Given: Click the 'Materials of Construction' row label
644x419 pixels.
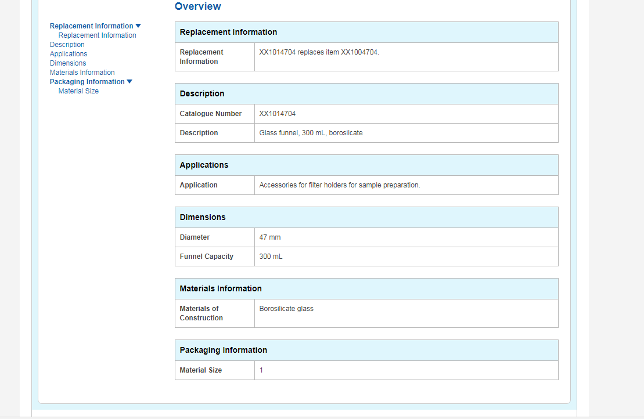Looking at the screenshot, I should pos(202,313).
